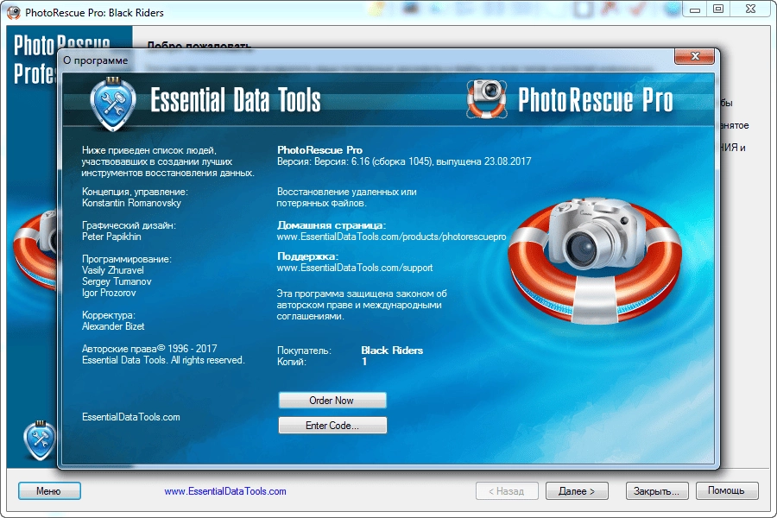
Task: Click the bold 'PhotoRescue Pro' product name above version
Action: (319, 150)
